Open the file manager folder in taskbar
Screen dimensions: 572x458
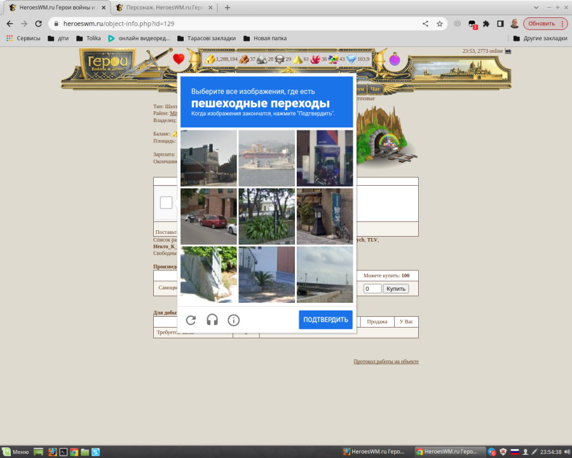85,452
